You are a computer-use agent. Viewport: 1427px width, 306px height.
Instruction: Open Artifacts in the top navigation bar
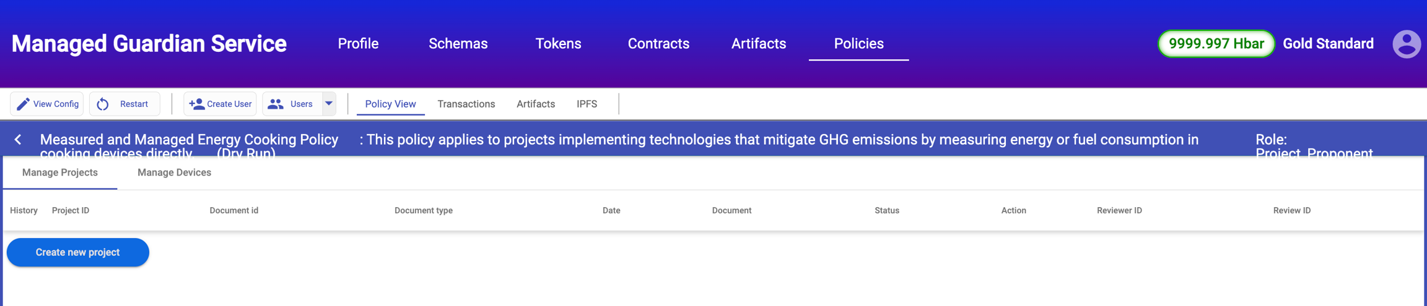758,44
